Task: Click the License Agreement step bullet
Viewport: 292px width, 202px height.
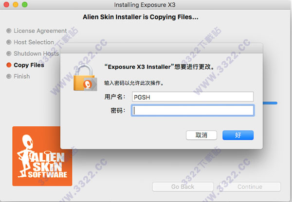Action: point(9,31)
